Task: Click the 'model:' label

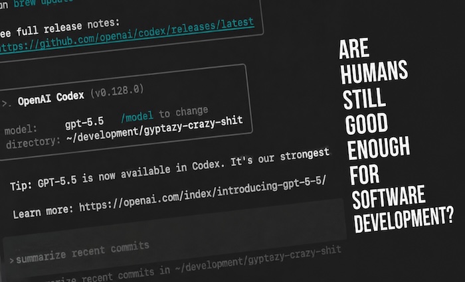Action: [21, 130]
